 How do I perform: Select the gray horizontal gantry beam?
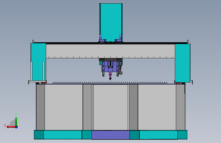[x=111, y=51]
